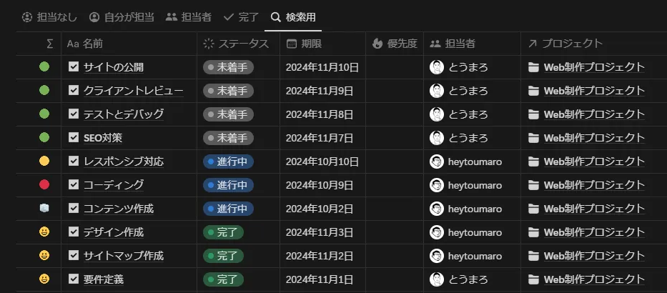Click the とうまろ avatar in 要件定義 row

pyautogui.click(x=437, y=279)
